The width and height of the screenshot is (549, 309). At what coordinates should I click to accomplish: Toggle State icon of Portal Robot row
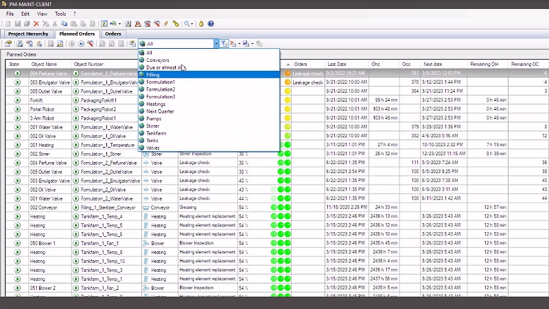[x=17, y=109]
